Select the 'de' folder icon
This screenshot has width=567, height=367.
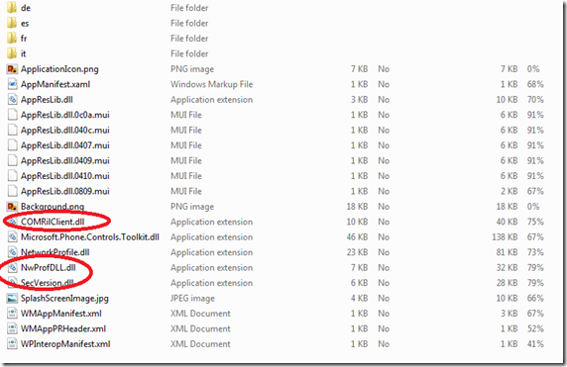12,8
